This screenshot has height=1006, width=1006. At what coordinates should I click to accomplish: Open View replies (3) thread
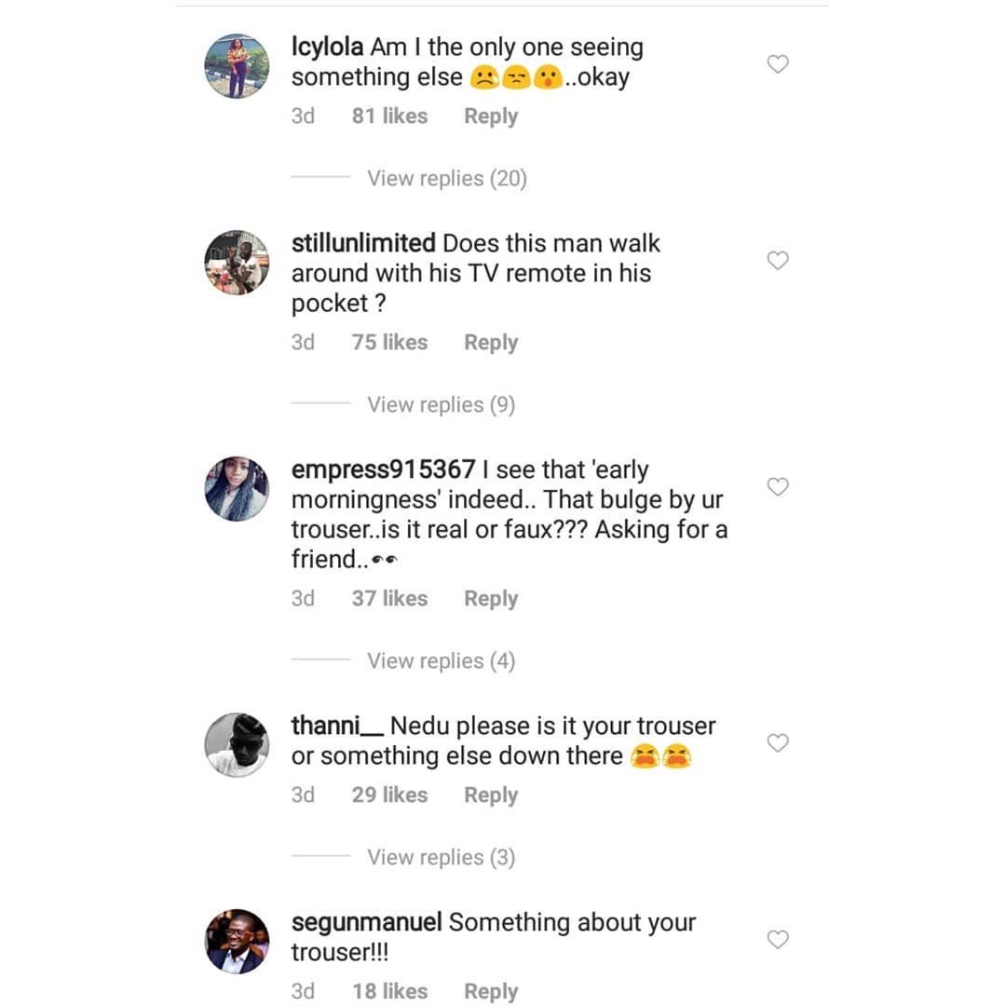coord(441,857)
